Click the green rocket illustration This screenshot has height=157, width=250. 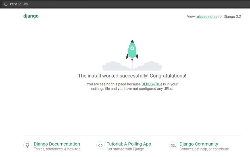(132, 50)
